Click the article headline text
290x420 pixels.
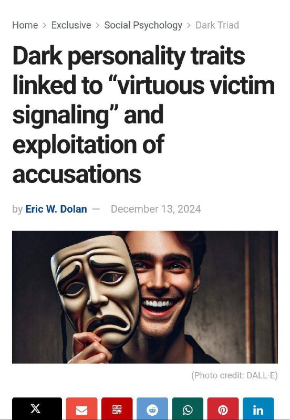point(143,114)
